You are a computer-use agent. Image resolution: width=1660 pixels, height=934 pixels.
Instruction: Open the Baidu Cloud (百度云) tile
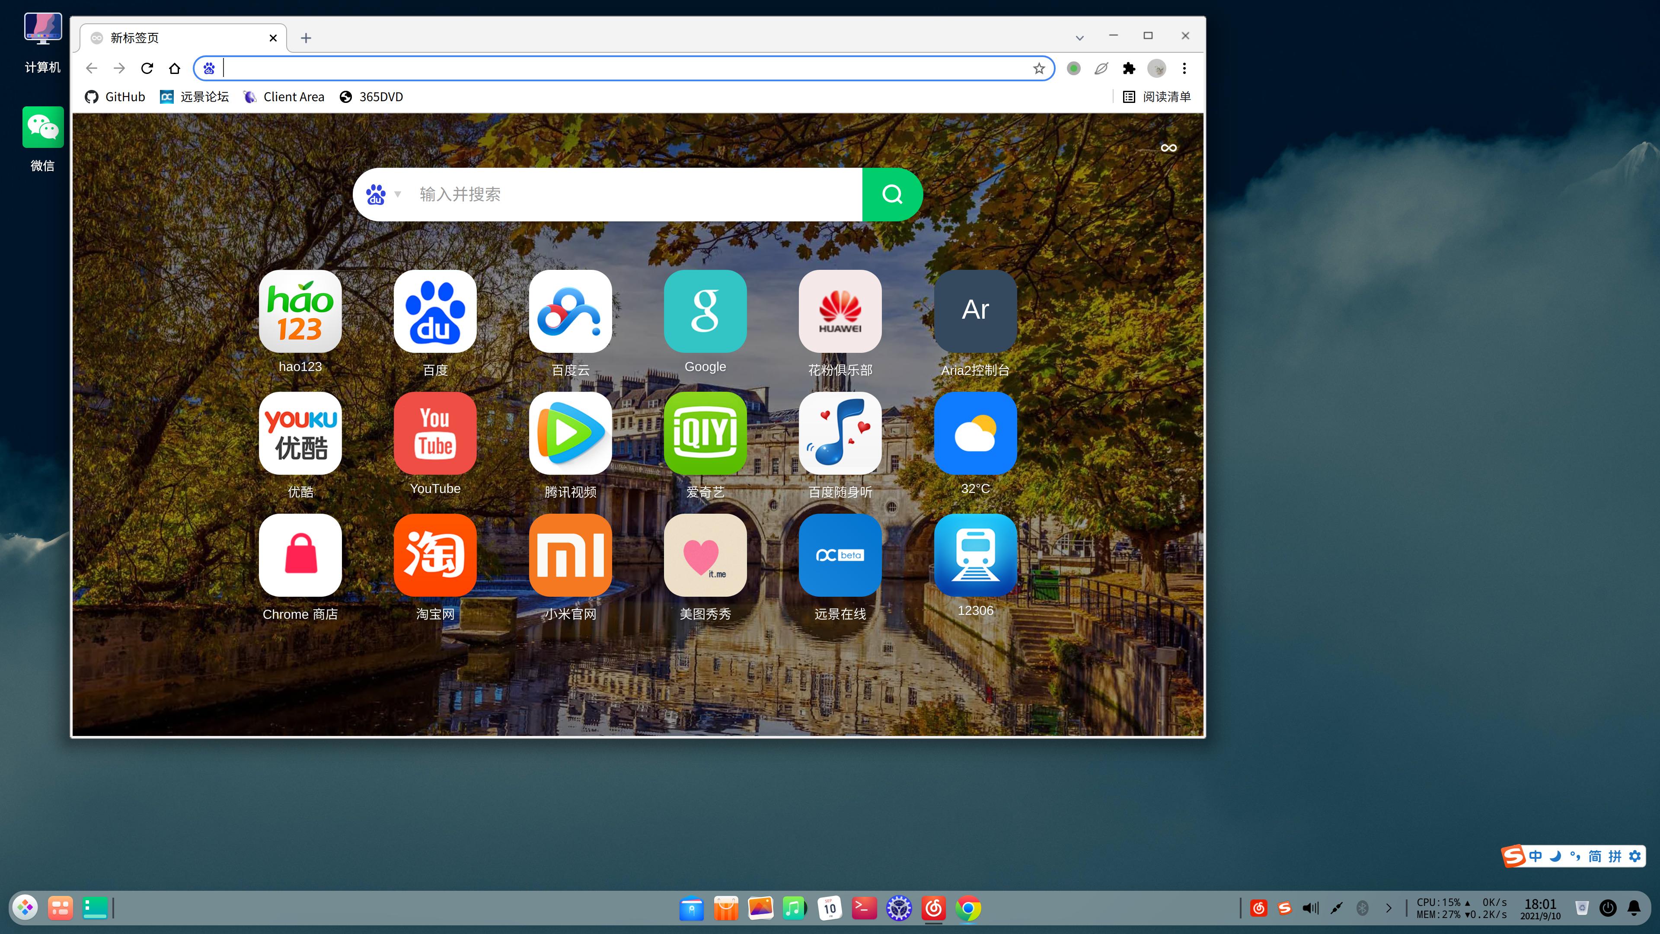(x=570, y=311)
